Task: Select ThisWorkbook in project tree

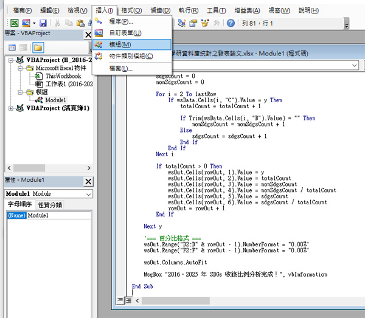Action: click(63, 76)
